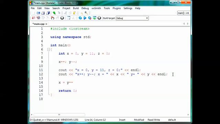
Task: Click the 'int main()' line
Action: (x=60, y=45)
